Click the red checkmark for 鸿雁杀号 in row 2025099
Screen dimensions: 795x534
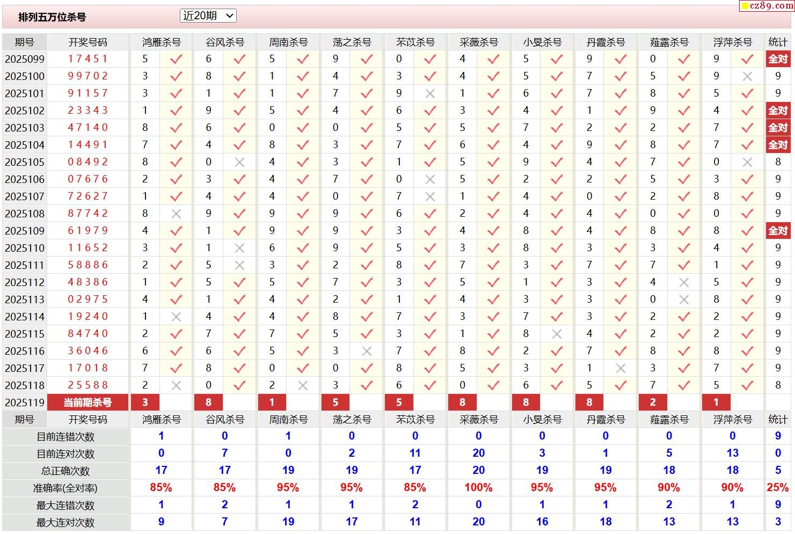click(176, 59)
